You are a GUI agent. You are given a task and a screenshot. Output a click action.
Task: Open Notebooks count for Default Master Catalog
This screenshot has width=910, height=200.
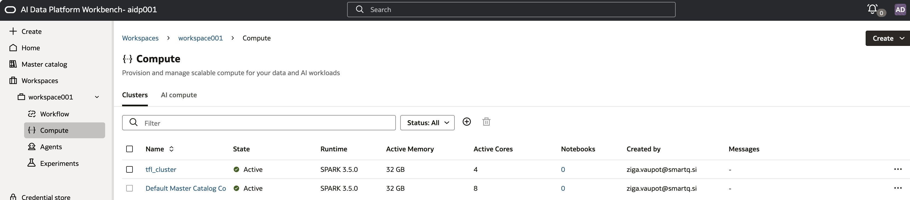(563, 188)
